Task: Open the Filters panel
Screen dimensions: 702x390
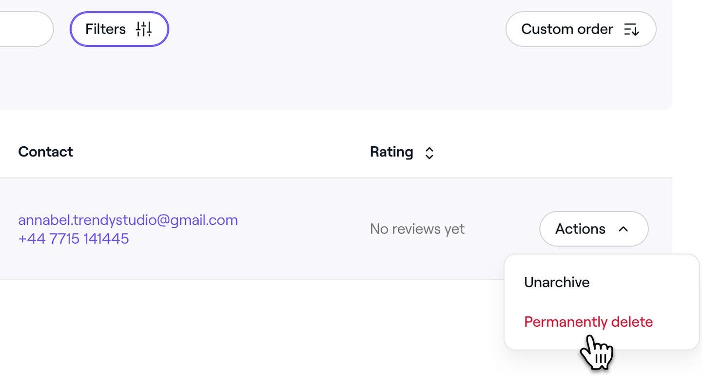Action: tap(119, 29)
